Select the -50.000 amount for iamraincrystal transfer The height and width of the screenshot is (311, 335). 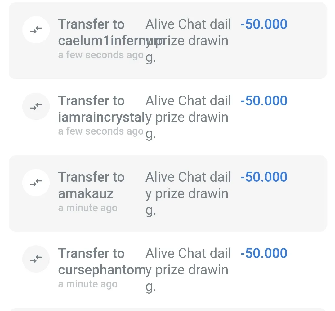click(x=264, y=101)
